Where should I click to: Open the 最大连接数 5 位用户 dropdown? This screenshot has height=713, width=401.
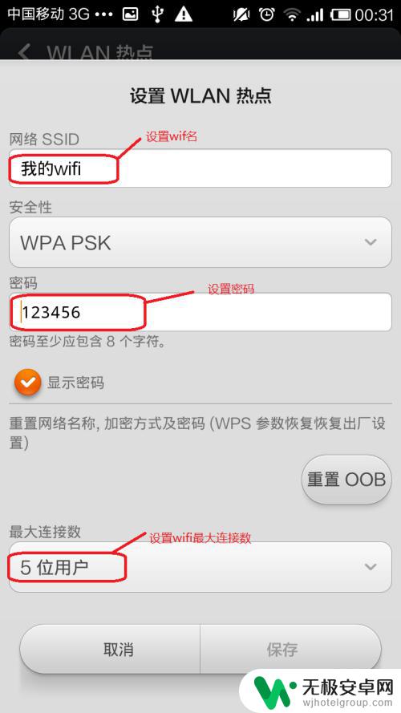click(x=200, y=567)
